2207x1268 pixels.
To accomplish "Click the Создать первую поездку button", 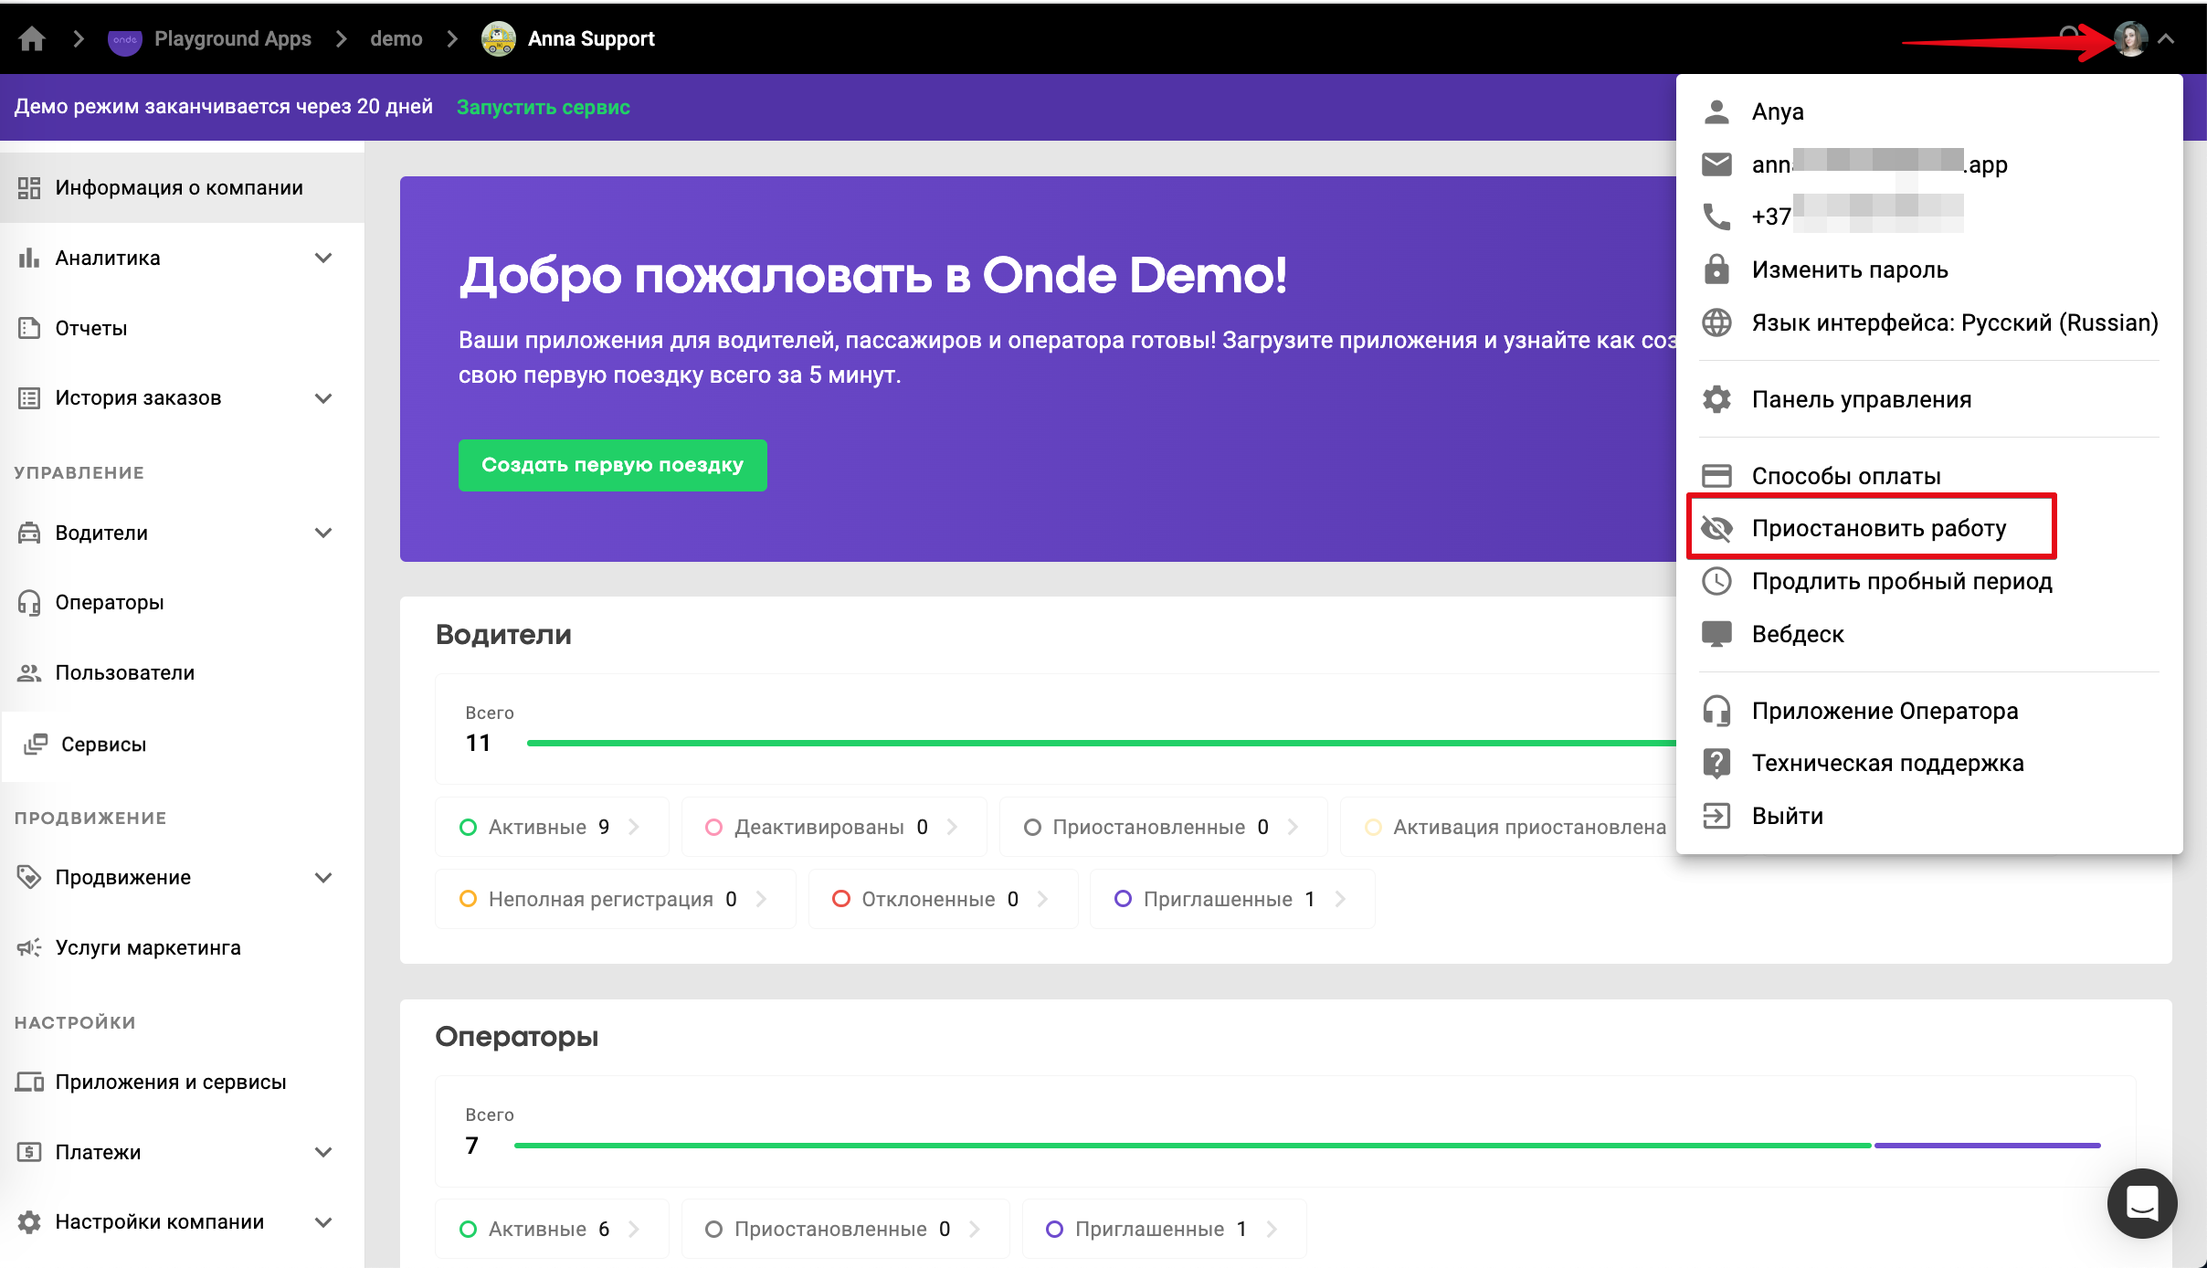I will (x=612, y=465).
